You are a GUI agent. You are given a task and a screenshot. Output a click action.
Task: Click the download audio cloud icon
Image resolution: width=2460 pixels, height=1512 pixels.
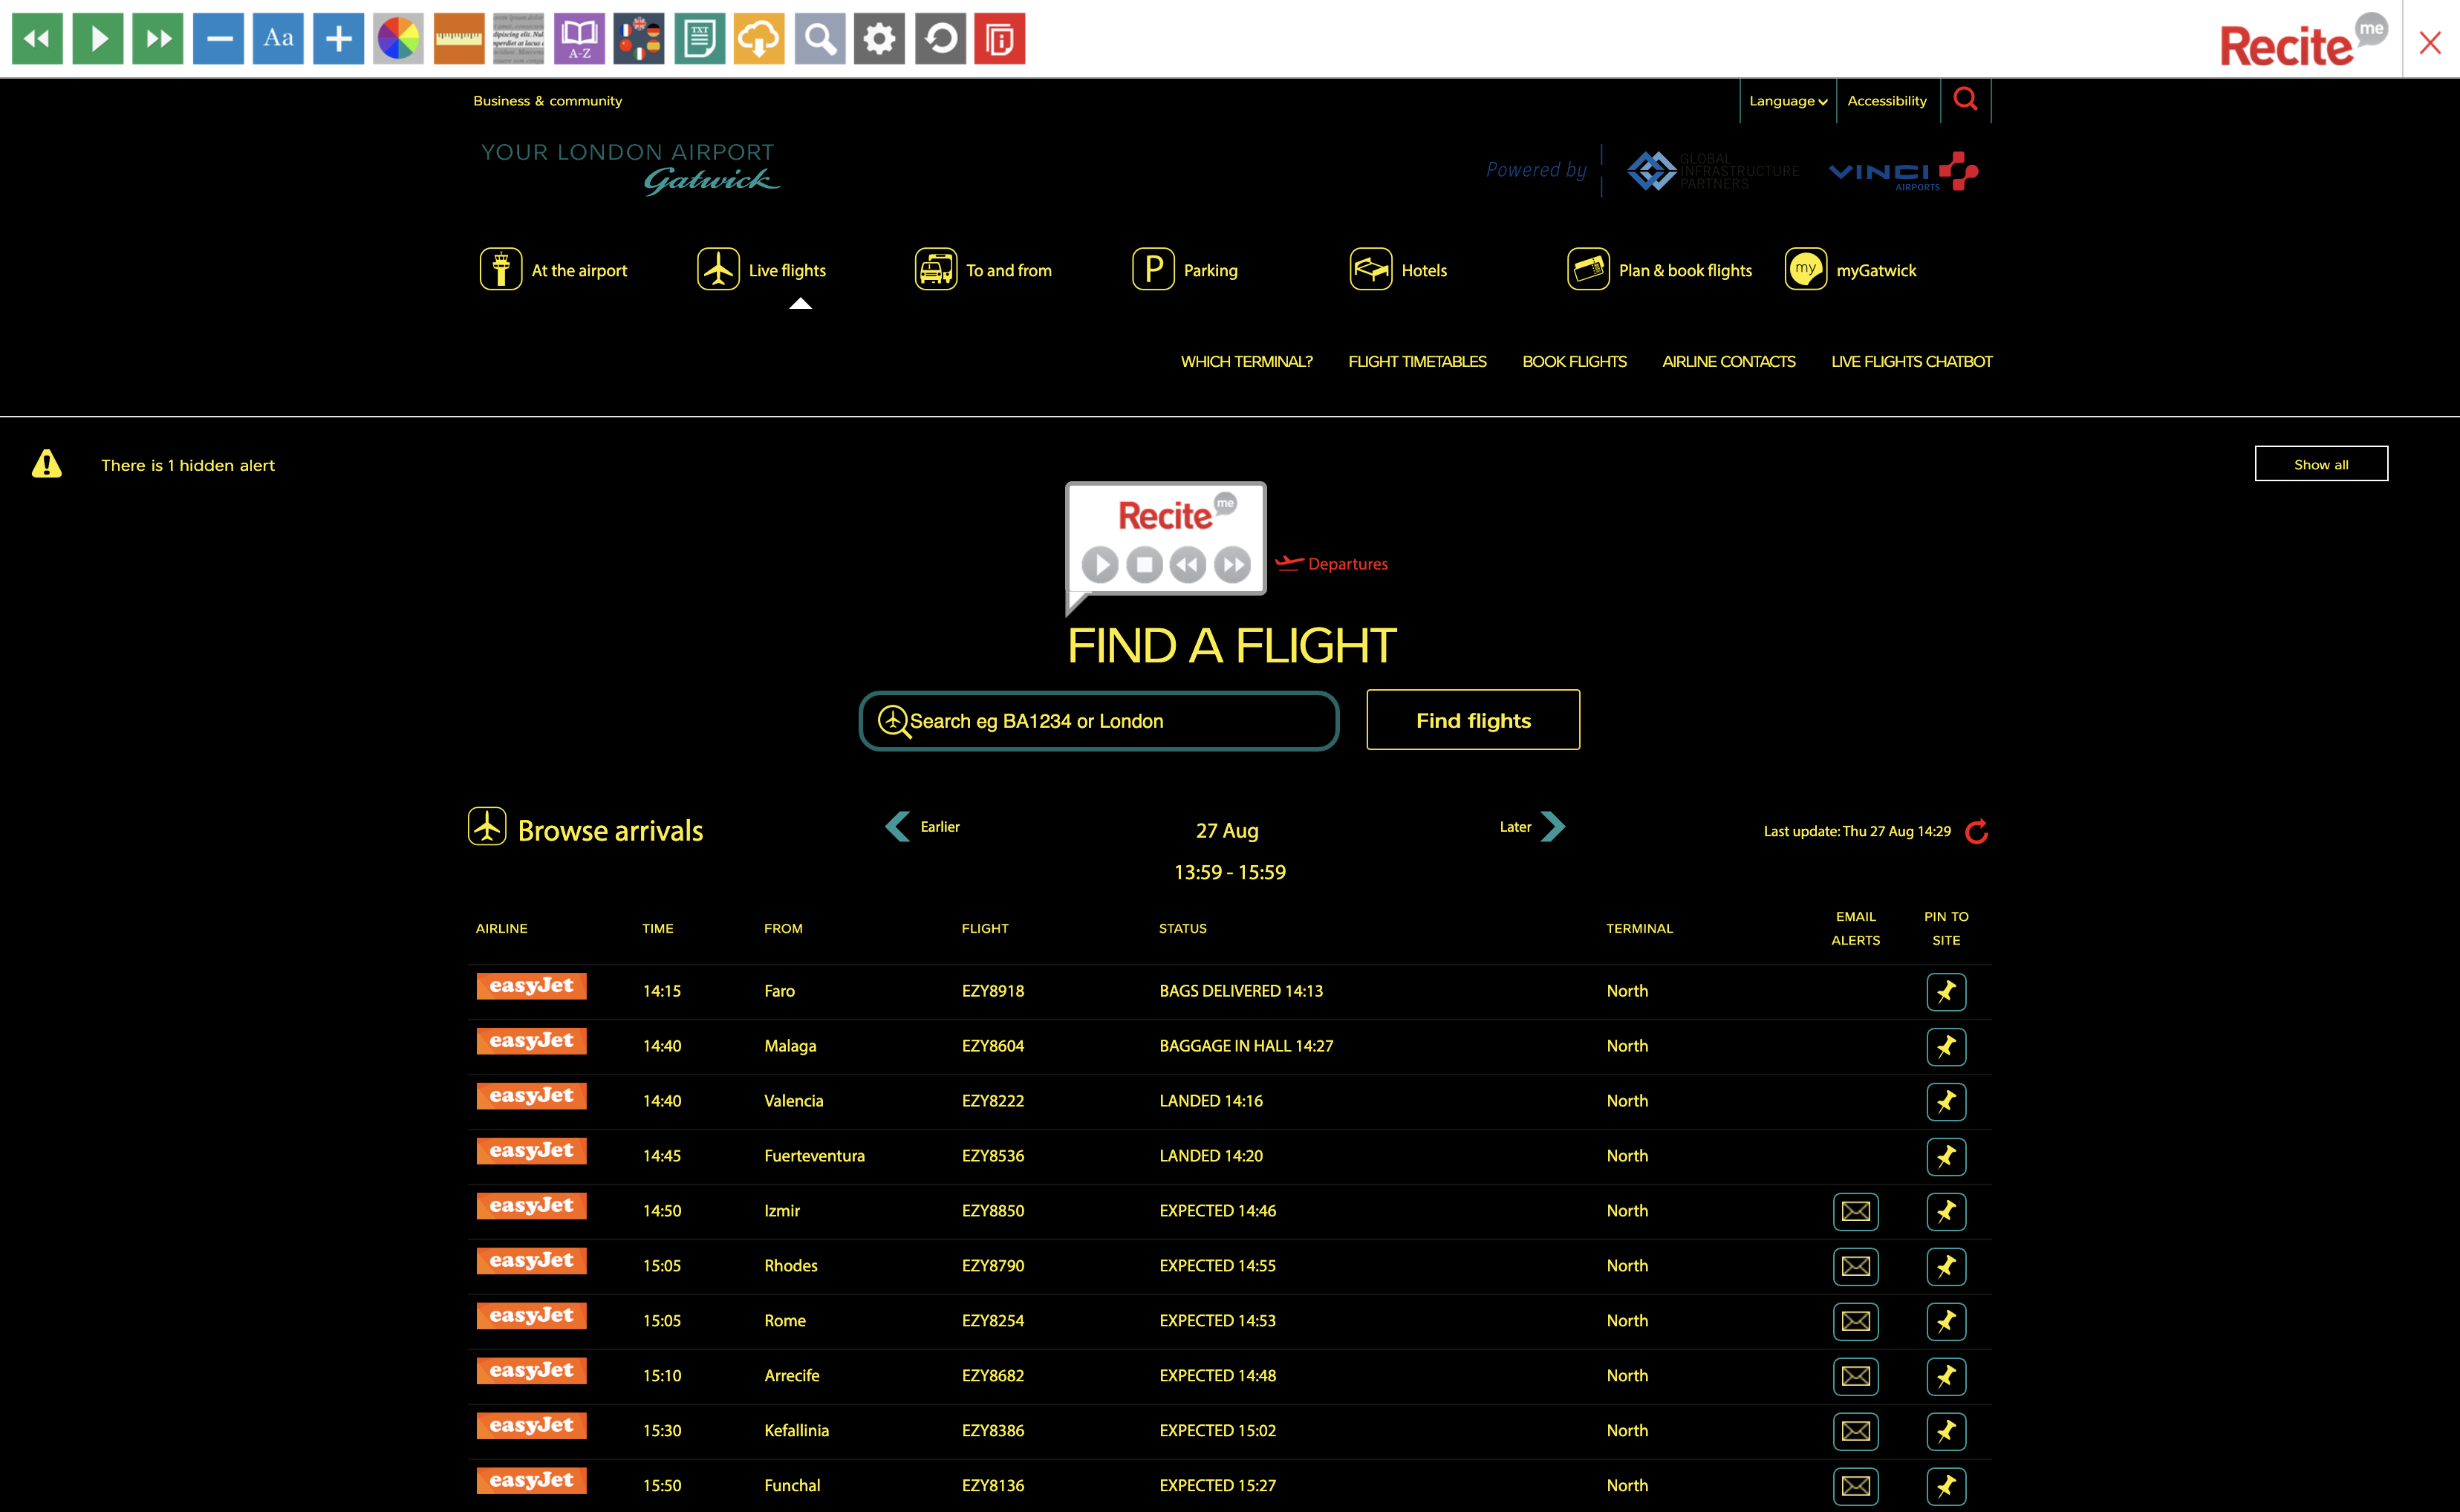pos(759,39)
